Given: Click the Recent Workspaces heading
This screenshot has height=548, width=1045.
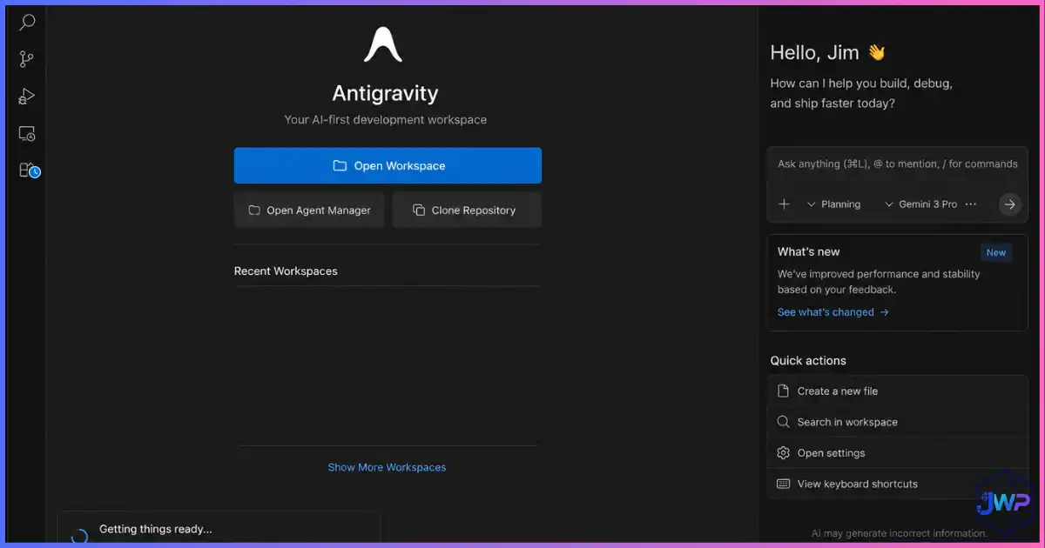Looking at the screenshot, I should point(286,271).
